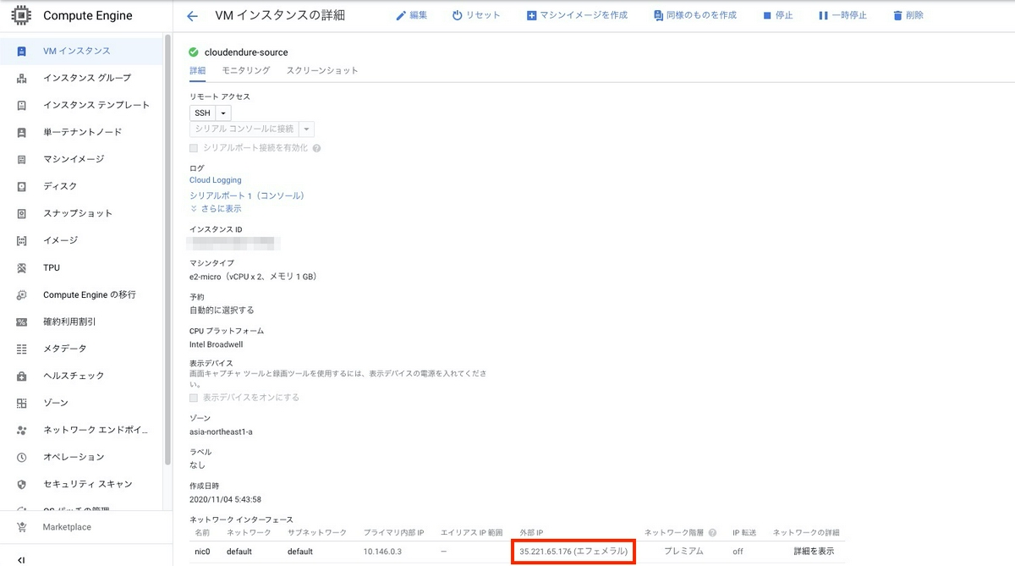Click the stop square icon (停止)
Screen dimensions: 1015x566
[767, 15]
